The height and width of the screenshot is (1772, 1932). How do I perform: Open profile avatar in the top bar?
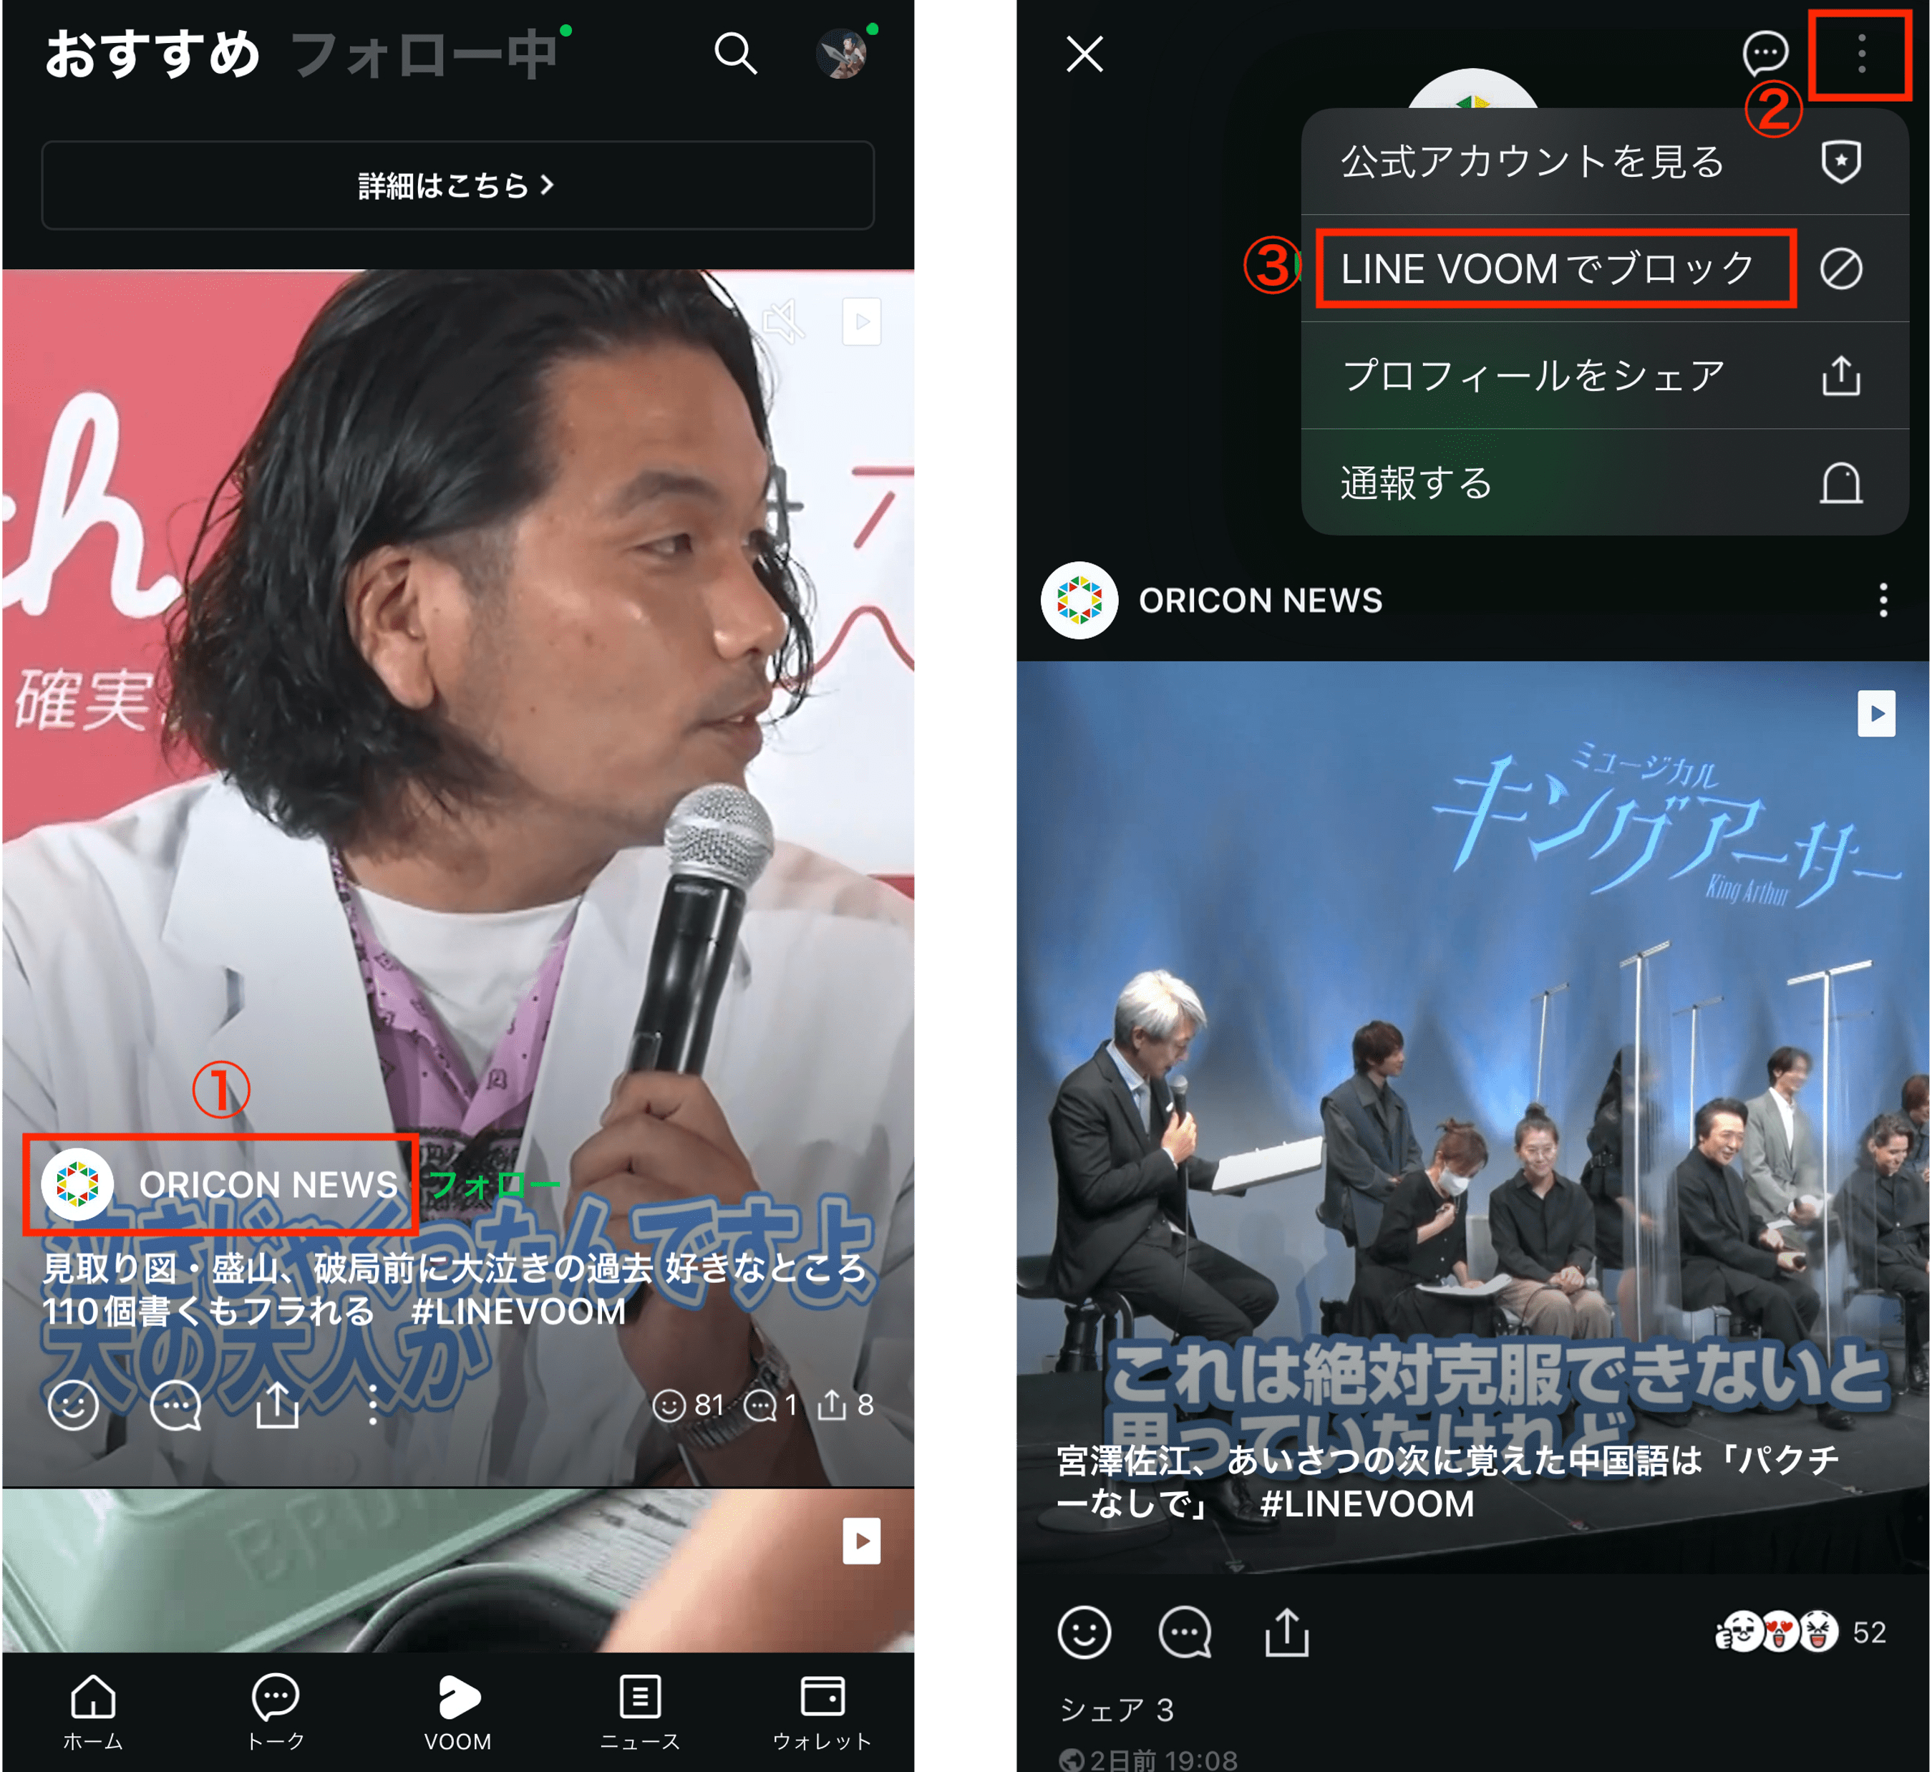(x=842, y=54)
